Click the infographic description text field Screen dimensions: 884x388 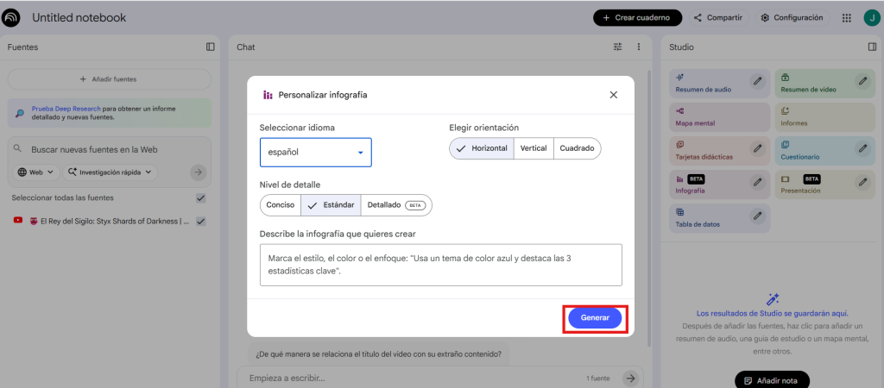click(440, 265)
